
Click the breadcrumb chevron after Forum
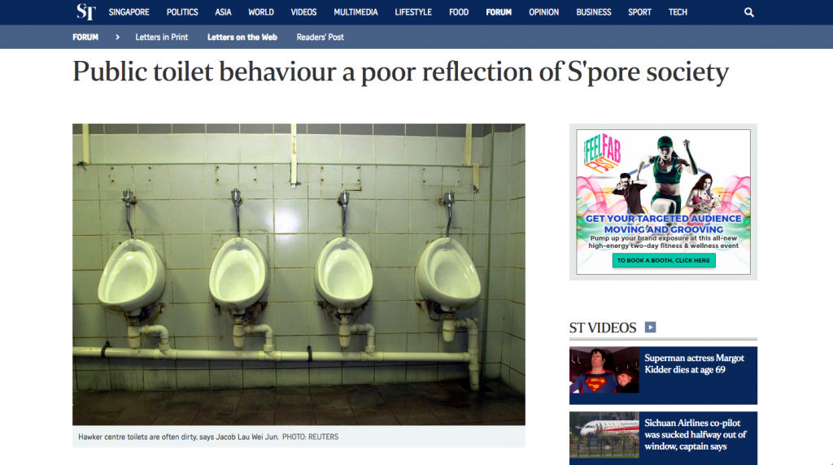[x=117, y=37]
